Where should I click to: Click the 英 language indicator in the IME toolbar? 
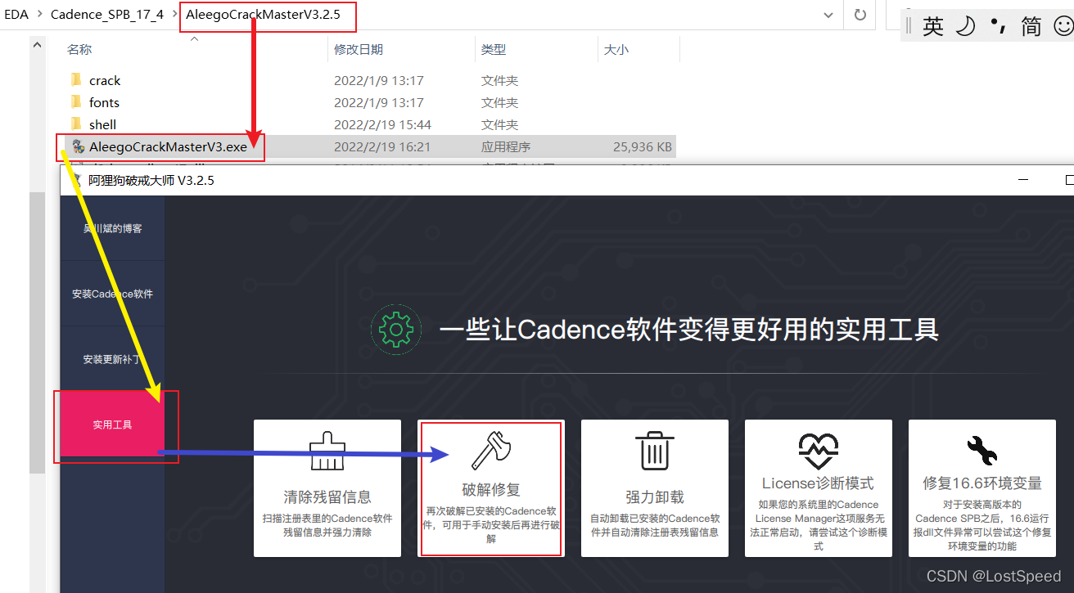click(933, 26)
